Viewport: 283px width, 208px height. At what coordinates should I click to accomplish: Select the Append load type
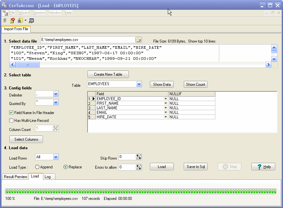tap(37, 167)
